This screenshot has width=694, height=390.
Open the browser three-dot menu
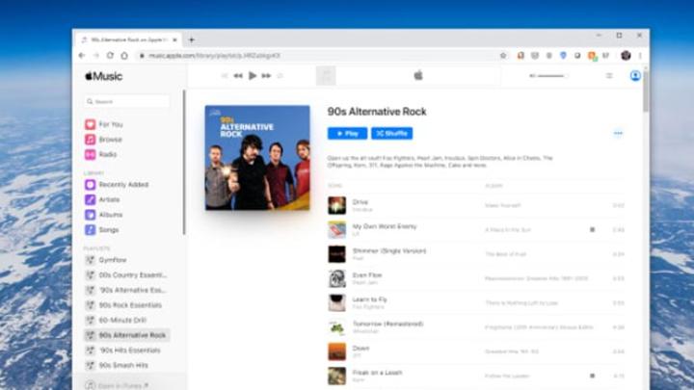click(640, 55)
